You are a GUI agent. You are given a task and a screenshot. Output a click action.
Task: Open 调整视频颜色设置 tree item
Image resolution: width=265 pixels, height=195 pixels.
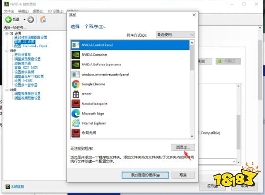(27, 94)
